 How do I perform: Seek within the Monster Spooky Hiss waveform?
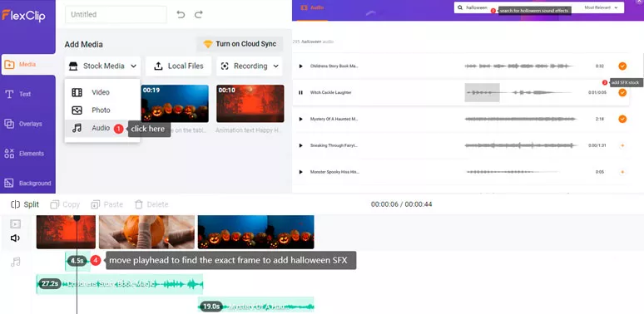tap(513, 172)
